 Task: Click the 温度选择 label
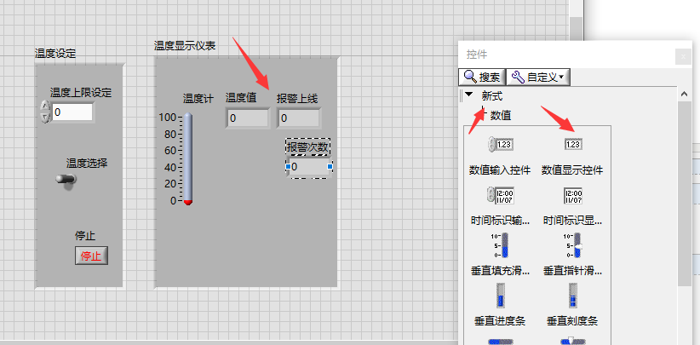tap(87, 164)
